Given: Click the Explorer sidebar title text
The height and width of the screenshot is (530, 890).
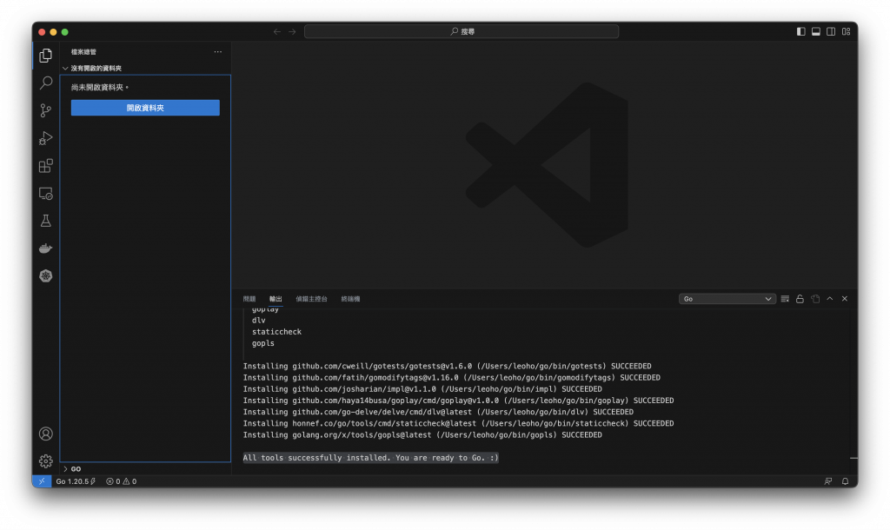Looking at the screenshot, I should (x=83, y=51).
